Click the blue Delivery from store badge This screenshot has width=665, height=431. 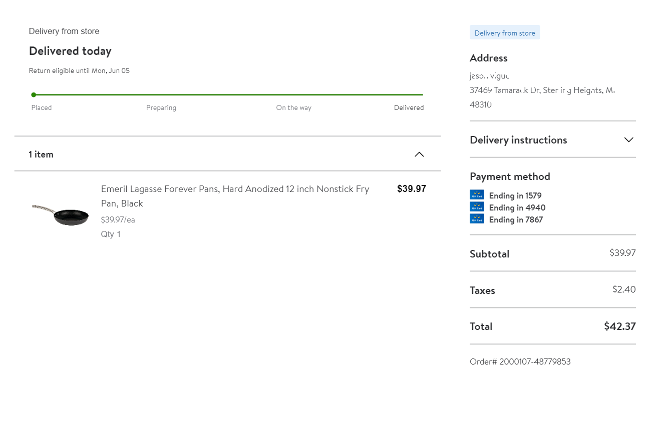[x=505, y=33]
